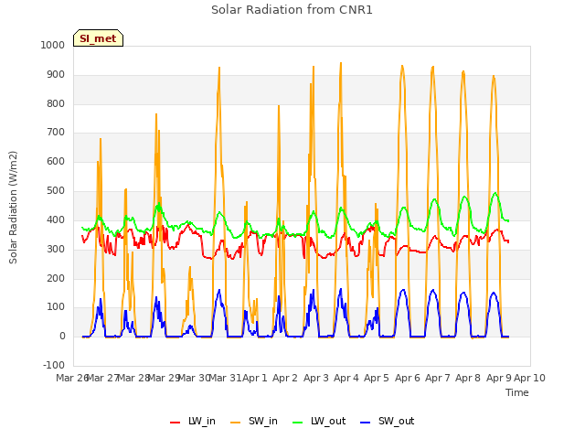Click the 800 y-axis tick label
This screenshot has height=439, width=585.
coord(56,103)
